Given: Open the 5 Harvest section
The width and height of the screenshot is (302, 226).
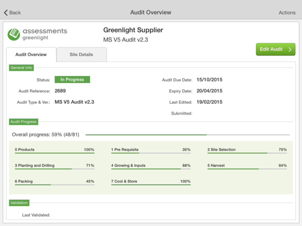Looking at the screenshot, I should tap(247, 166).
